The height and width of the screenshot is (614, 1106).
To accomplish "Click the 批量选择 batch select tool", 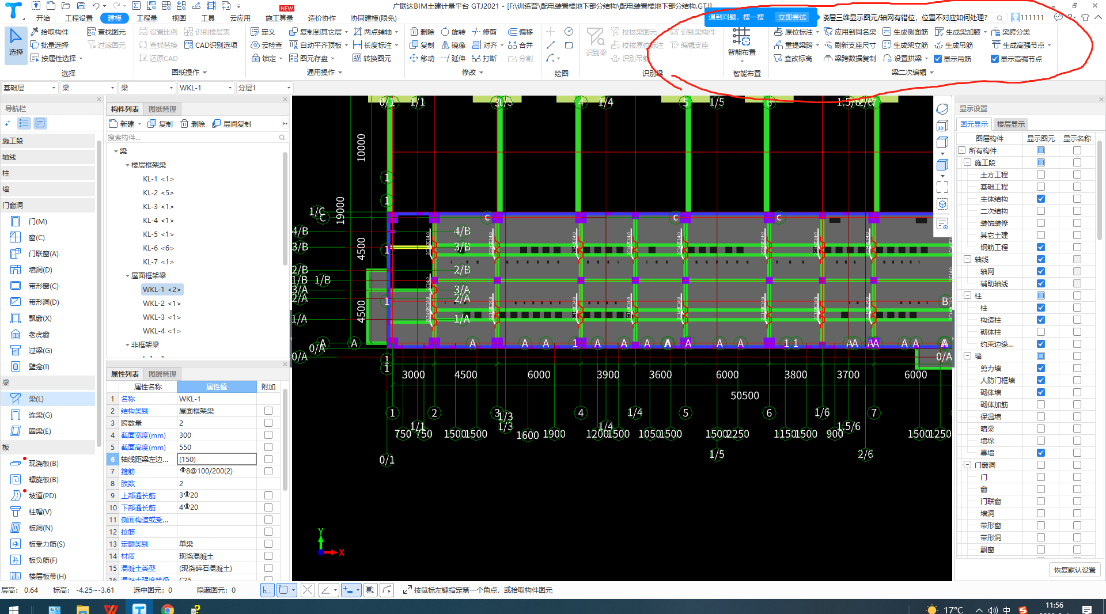I will pos(50,45).
